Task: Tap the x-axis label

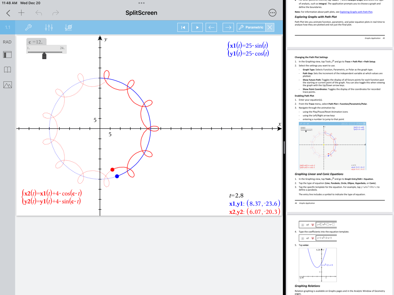Action: pos(280,124)
